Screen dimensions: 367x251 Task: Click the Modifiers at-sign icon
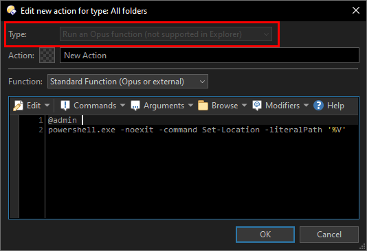(257, 106)
